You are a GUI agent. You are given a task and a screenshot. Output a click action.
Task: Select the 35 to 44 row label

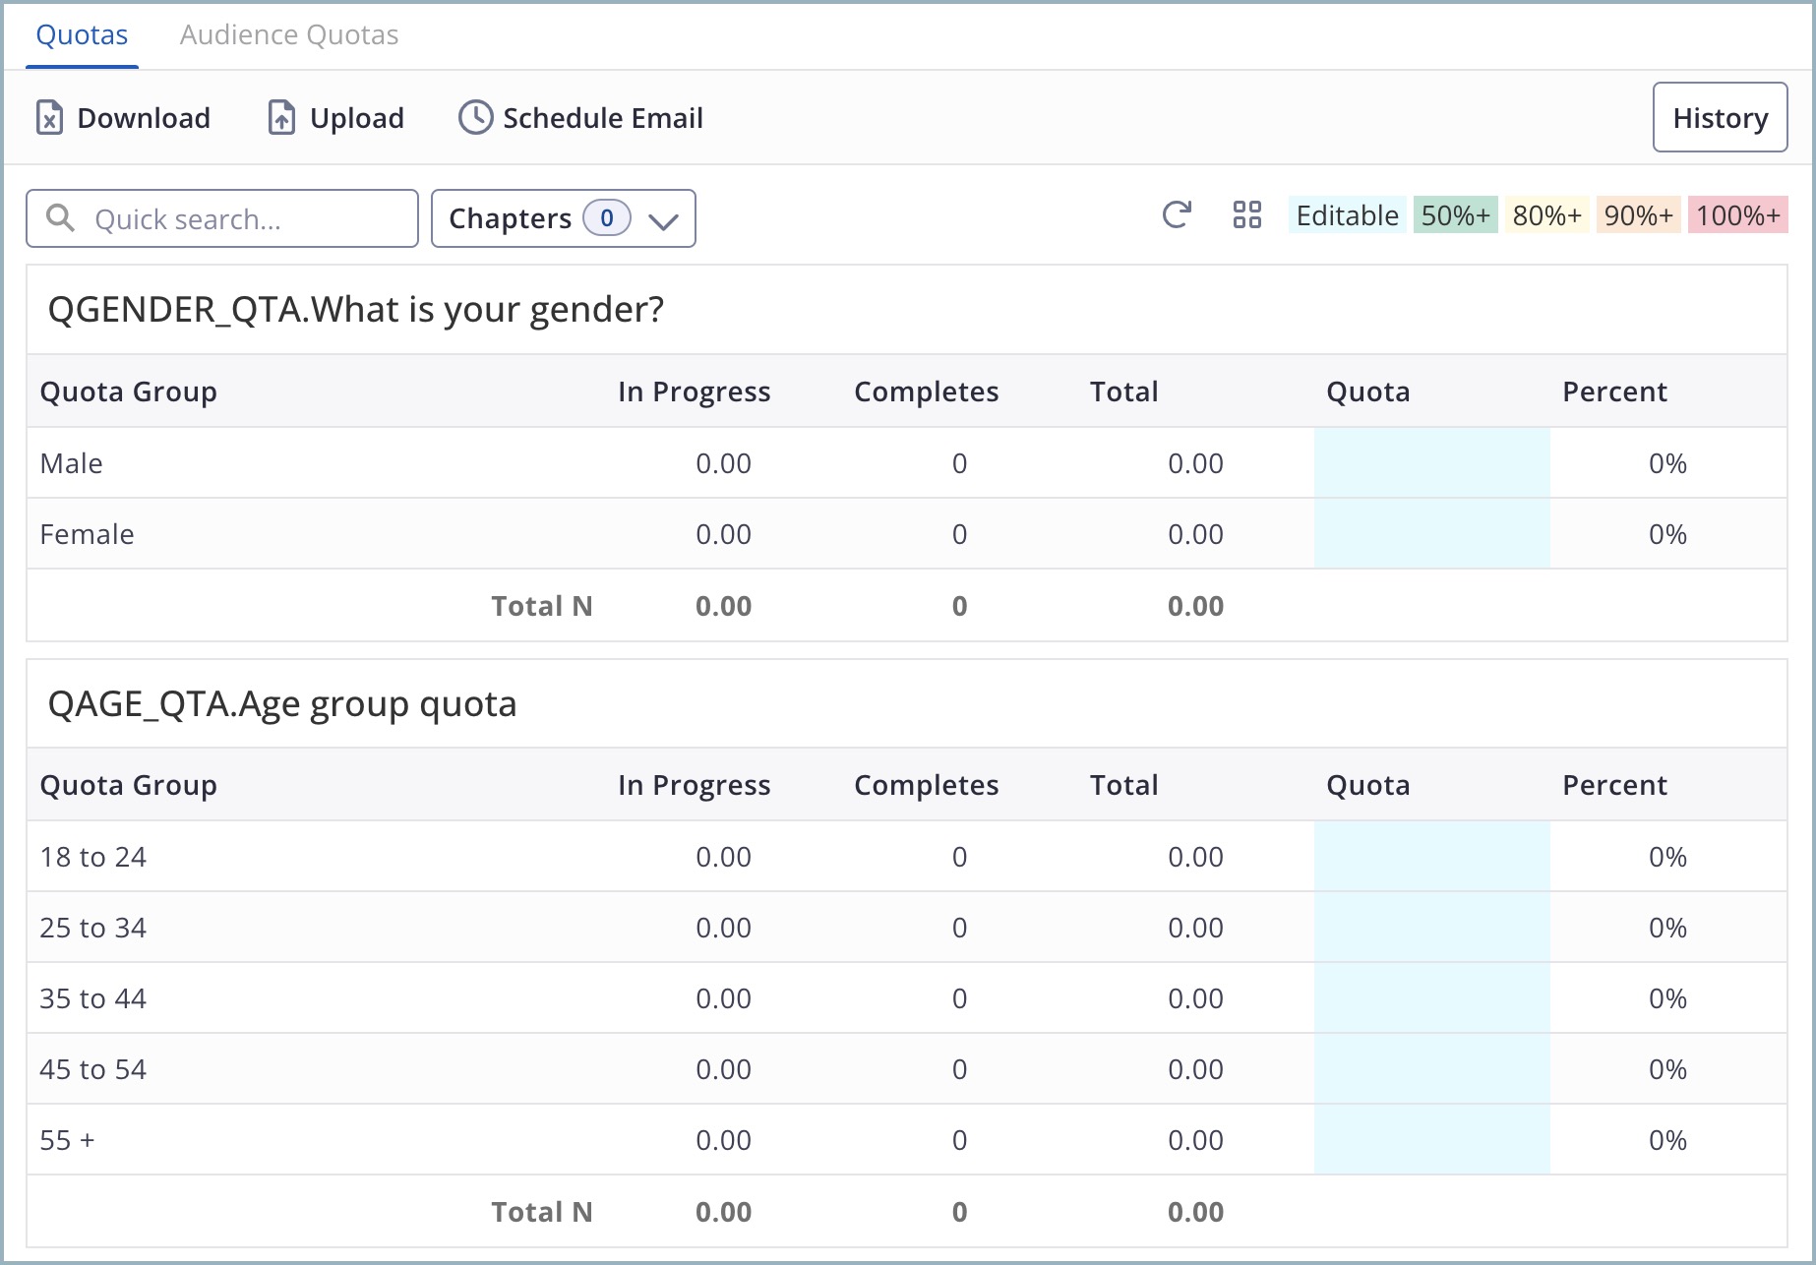click(x=93, y=998)
